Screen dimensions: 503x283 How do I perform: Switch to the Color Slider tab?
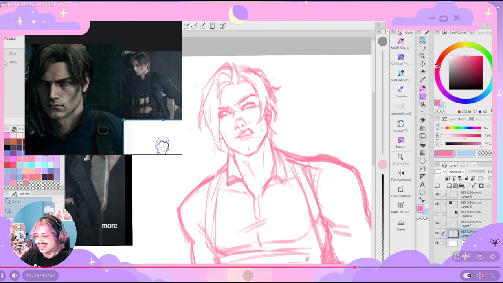point(453,119)
